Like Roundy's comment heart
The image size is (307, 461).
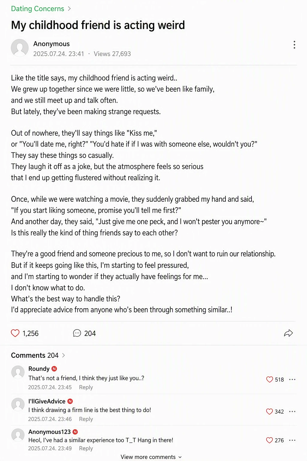(270, 379)
